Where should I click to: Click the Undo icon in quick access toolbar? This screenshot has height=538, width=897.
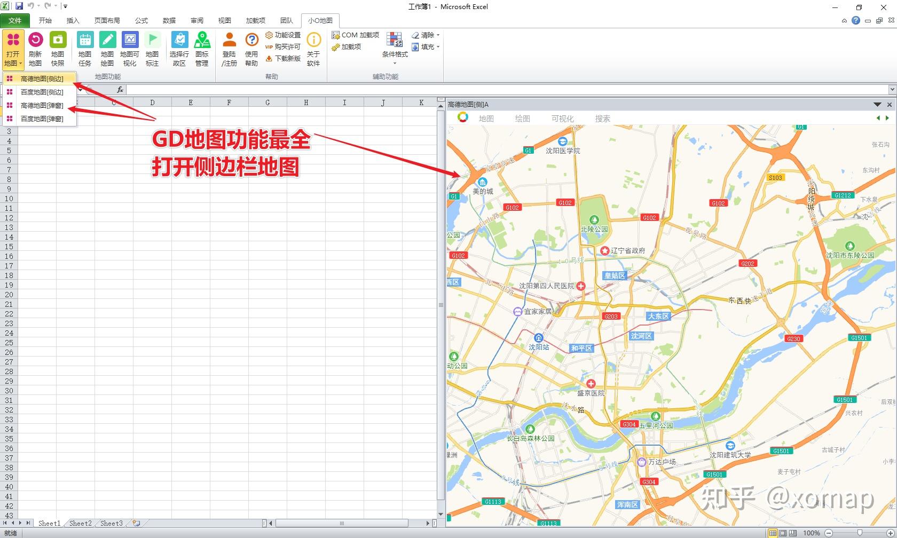(30, 6)
